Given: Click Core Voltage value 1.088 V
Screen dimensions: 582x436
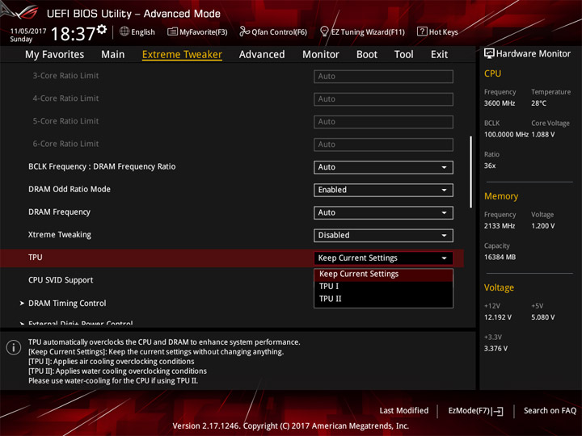Looking at the screenshot, I should pos(542,134).
